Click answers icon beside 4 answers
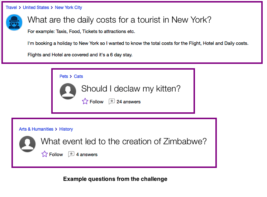This screenshot has width=267, height=197. pos(71,154)
